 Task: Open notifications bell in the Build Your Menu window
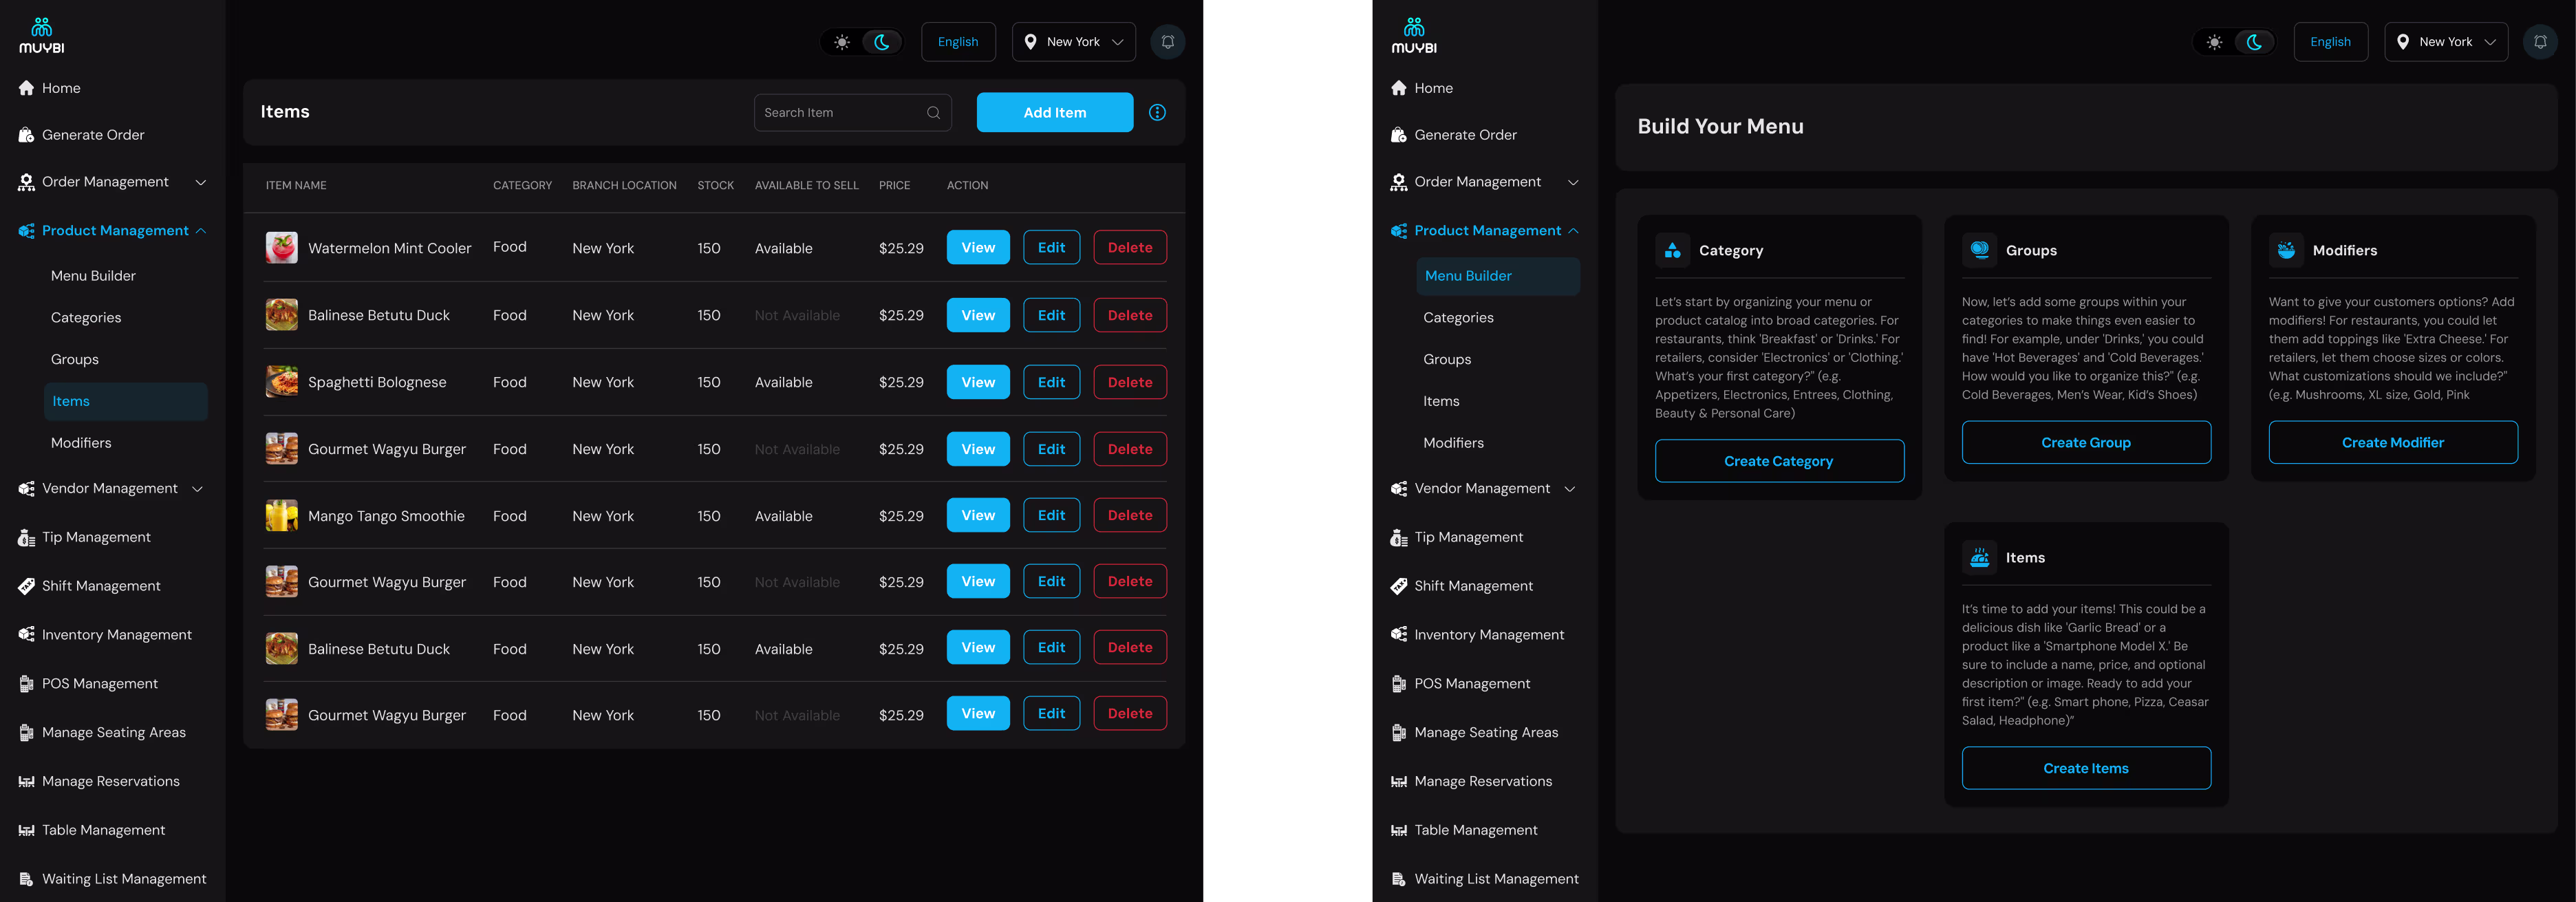(2540, 42)
